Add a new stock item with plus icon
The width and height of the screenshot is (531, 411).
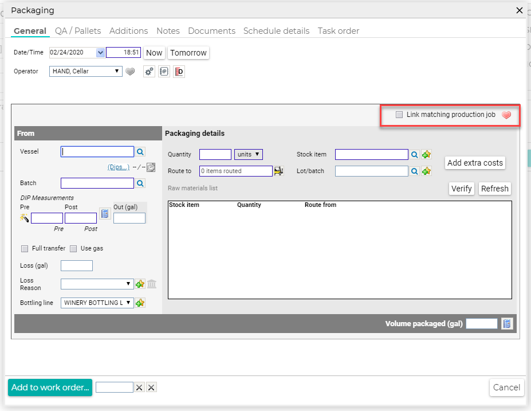pos(426,155)
